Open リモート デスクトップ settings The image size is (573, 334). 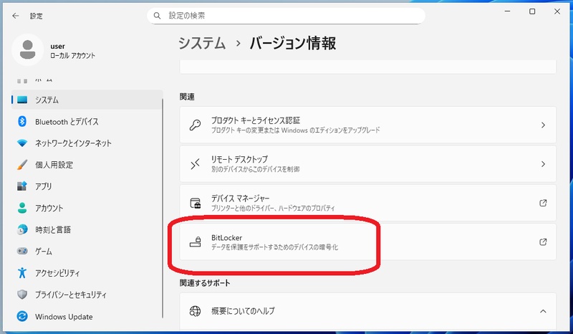pos(368,164)
